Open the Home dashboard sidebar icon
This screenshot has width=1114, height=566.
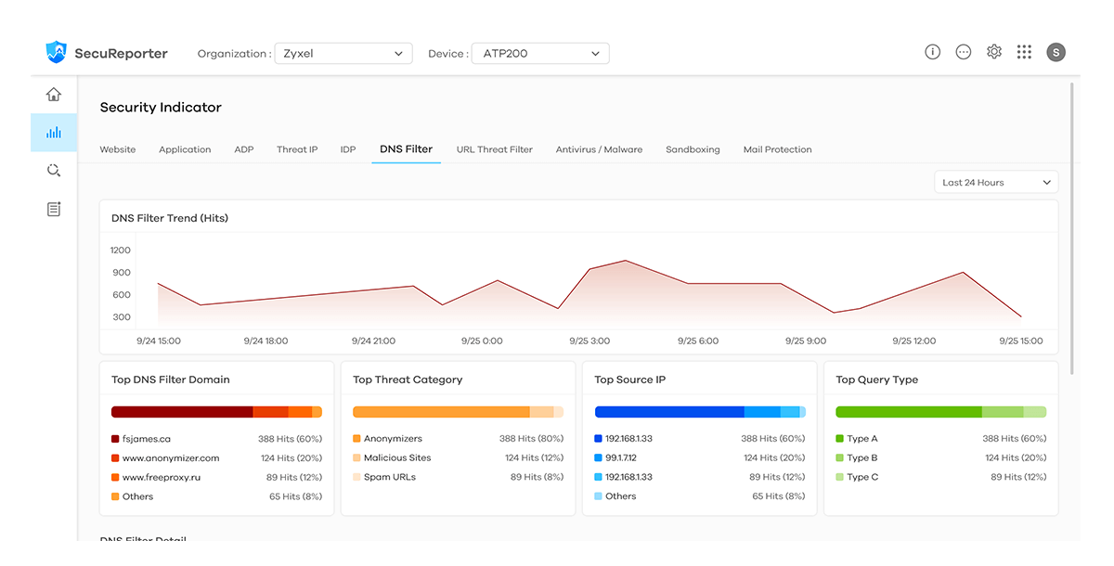[x=54, y=95]
